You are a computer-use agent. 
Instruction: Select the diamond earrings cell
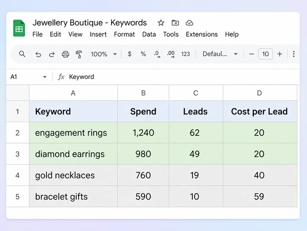tap(73, 154)
